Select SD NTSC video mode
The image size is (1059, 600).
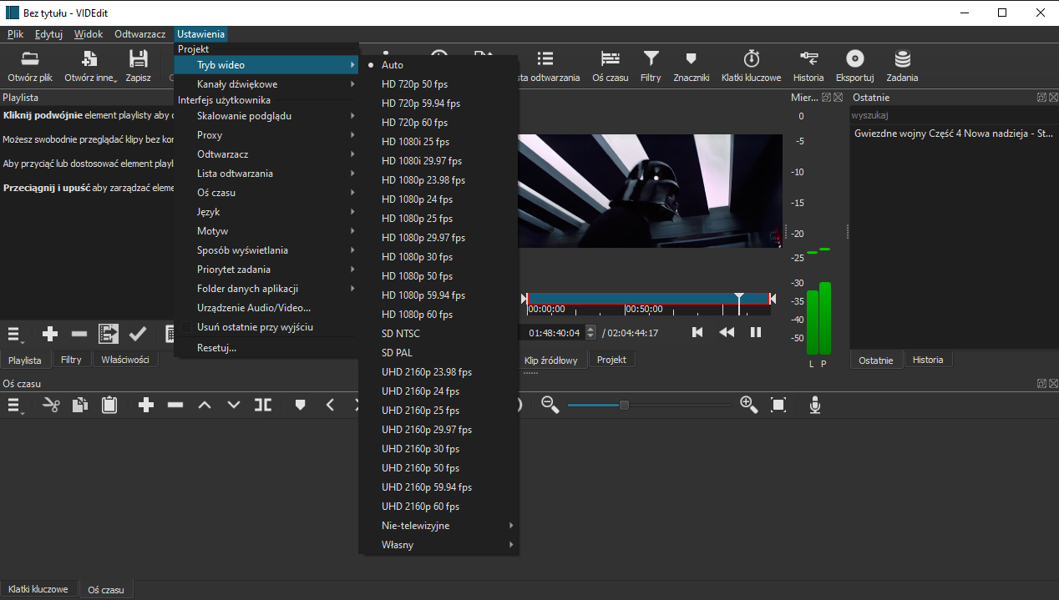(438, 334)
